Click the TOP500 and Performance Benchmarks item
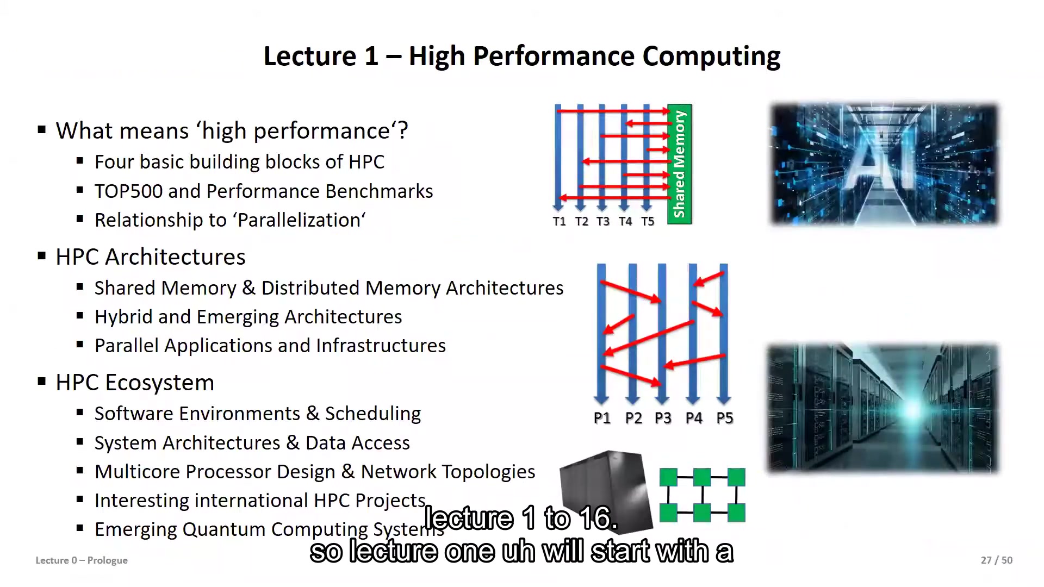This screenshot has height=587, width=1044. click(263, 190)
